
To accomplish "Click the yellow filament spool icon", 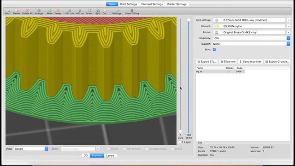I will coord(217,26).
